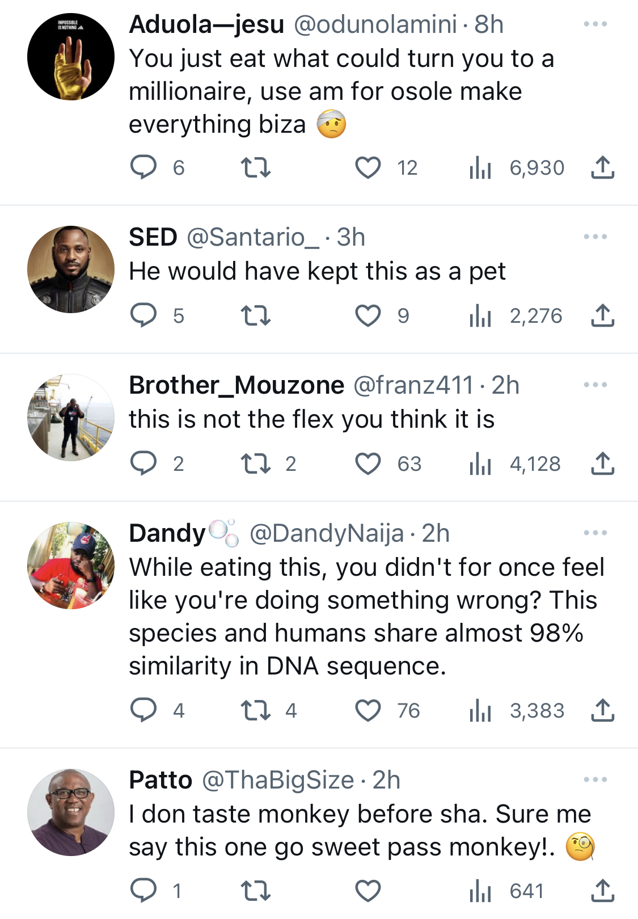
Task: Open three-dot menu on Patto's tweet
Action: pos(595,779)
